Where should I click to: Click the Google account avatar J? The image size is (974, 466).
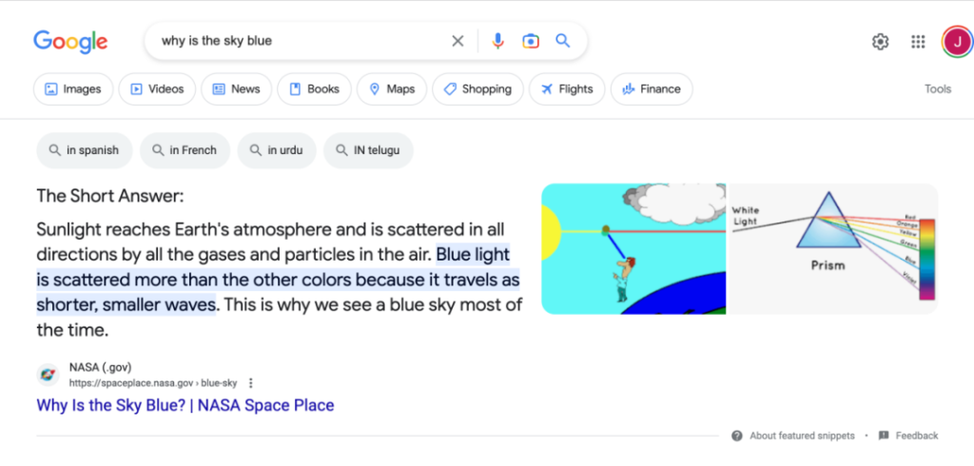(954, 42)
